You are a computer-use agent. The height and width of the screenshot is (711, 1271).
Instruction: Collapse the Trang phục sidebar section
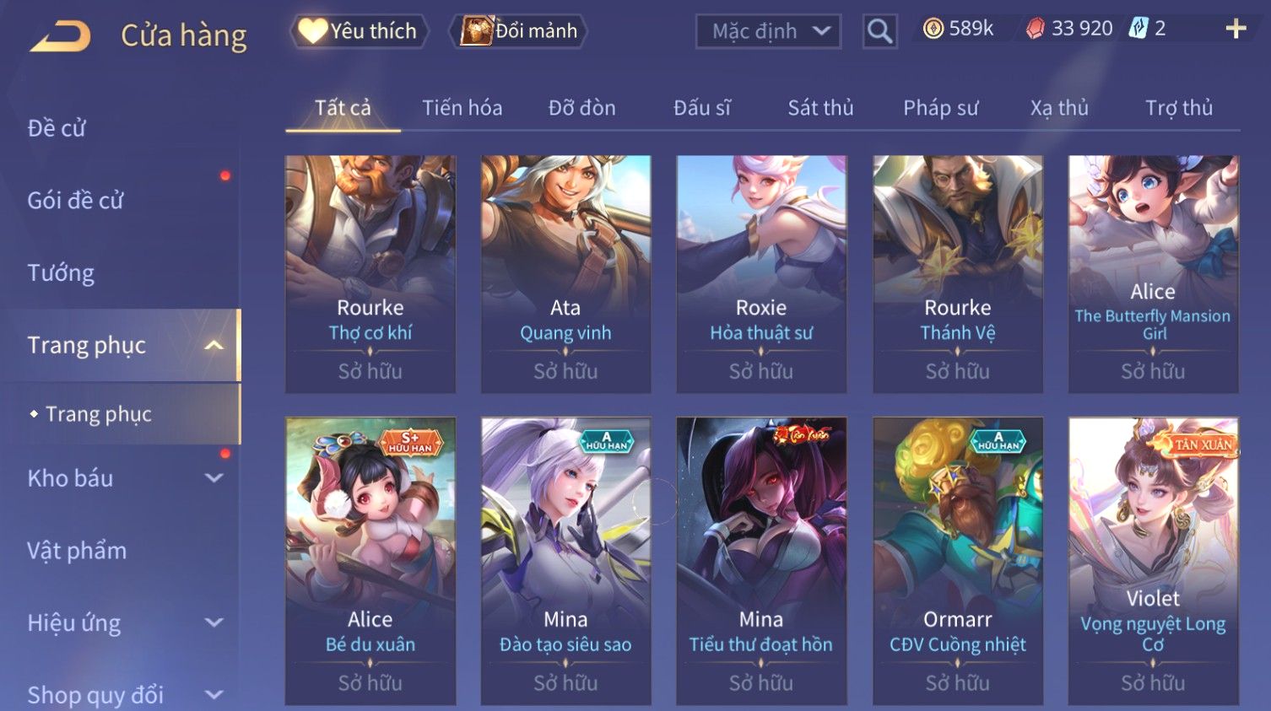pos(214,345)
